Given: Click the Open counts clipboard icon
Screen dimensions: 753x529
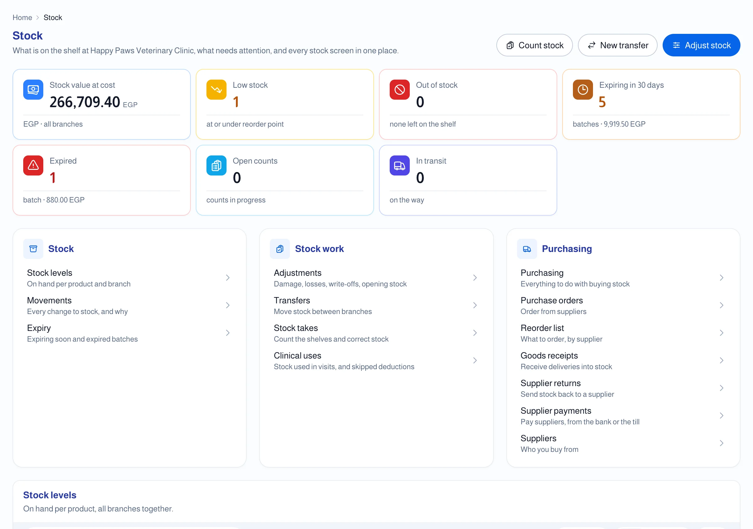Looking at the screenshot, I should pos(216,165).
